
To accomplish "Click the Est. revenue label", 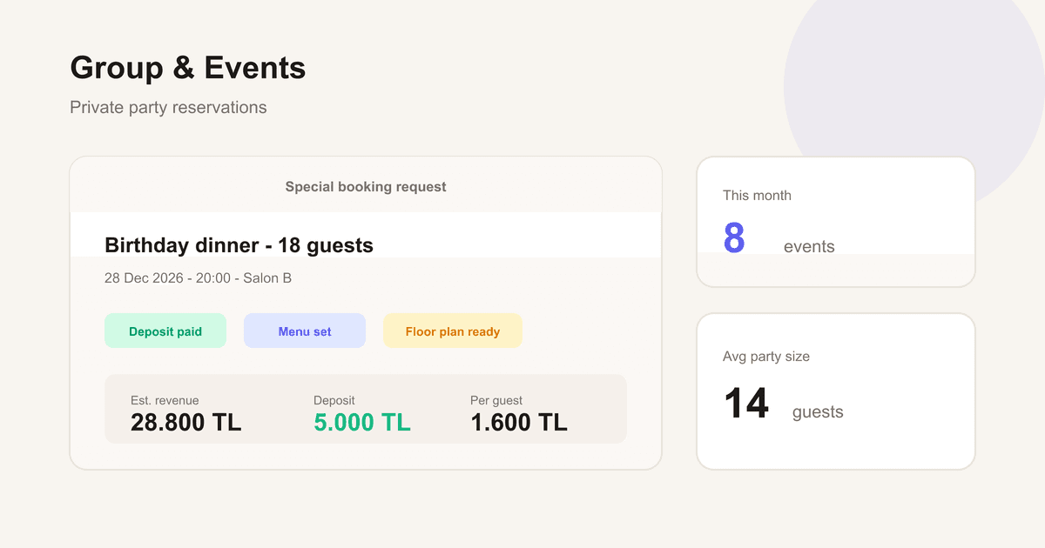I will (165, 400).
